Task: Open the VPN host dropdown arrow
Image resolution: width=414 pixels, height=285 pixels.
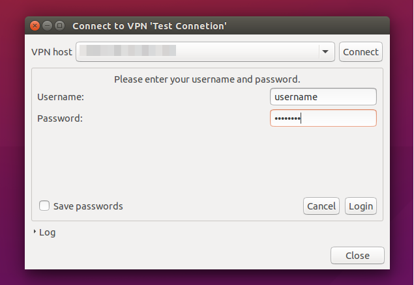Action: tap(325, 52)
